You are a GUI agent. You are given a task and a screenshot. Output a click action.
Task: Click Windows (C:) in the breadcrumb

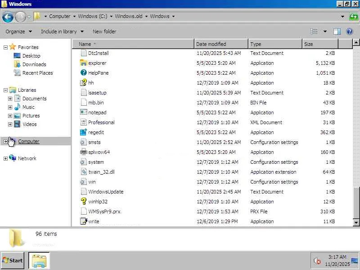coord(93,16)
